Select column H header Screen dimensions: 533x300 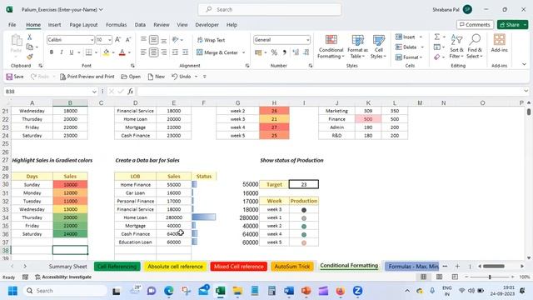click(x=274, y=102)
